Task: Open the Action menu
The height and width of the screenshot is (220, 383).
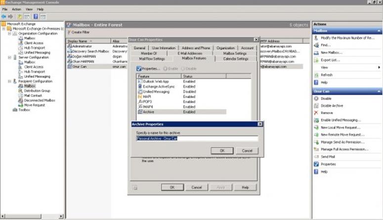Action: [x=16, y=9]
